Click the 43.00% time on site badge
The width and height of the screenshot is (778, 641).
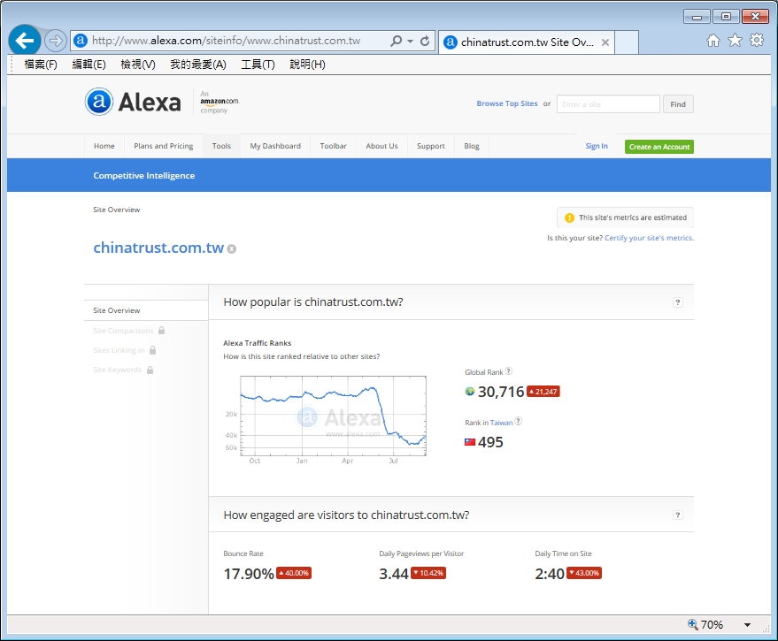(x=584, y=573)
